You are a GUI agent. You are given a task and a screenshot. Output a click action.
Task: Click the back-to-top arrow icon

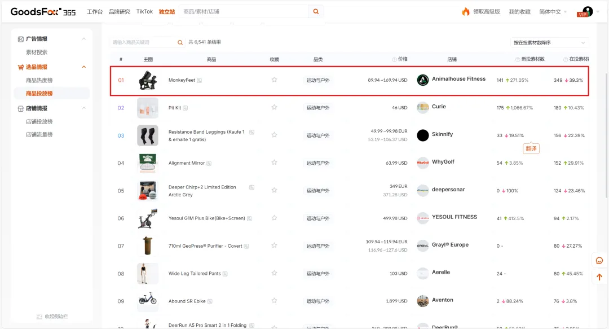point(599,277)
